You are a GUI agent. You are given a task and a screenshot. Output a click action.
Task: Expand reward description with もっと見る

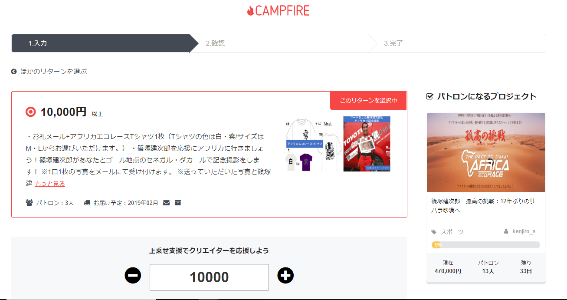50,184
